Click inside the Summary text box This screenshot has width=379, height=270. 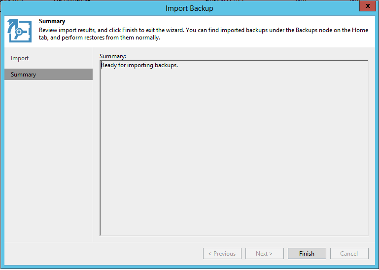click(x=234, y=148)
